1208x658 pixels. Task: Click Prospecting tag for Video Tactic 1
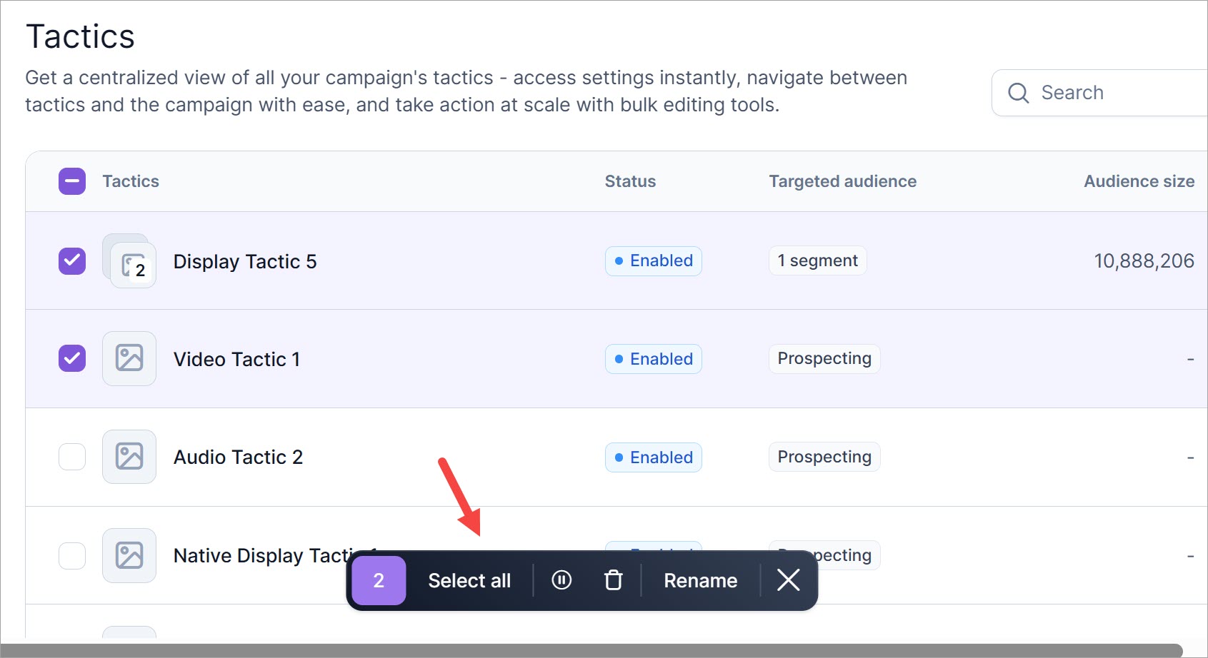[x=824, y=358]
